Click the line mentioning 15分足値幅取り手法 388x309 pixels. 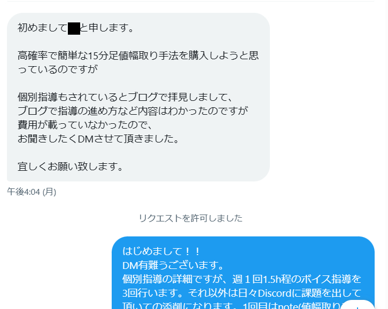pos(138,56)
